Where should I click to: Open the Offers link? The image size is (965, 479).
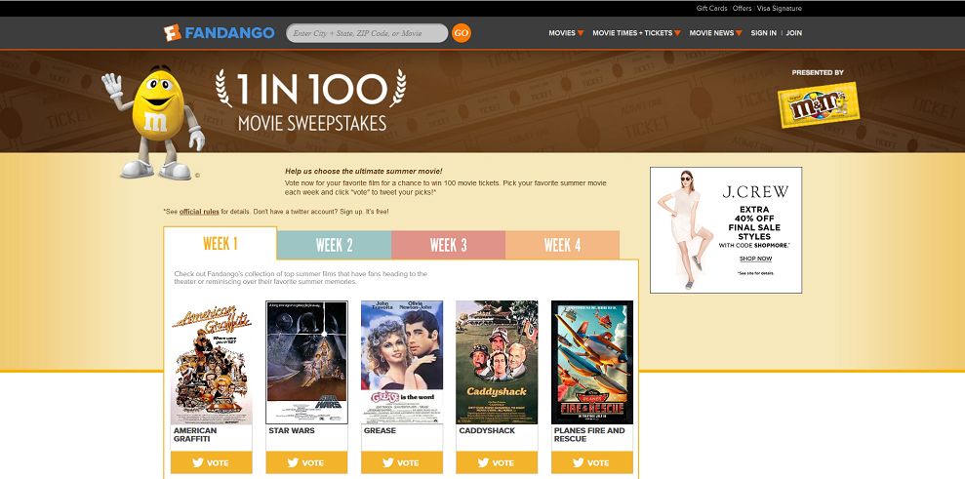742,9
